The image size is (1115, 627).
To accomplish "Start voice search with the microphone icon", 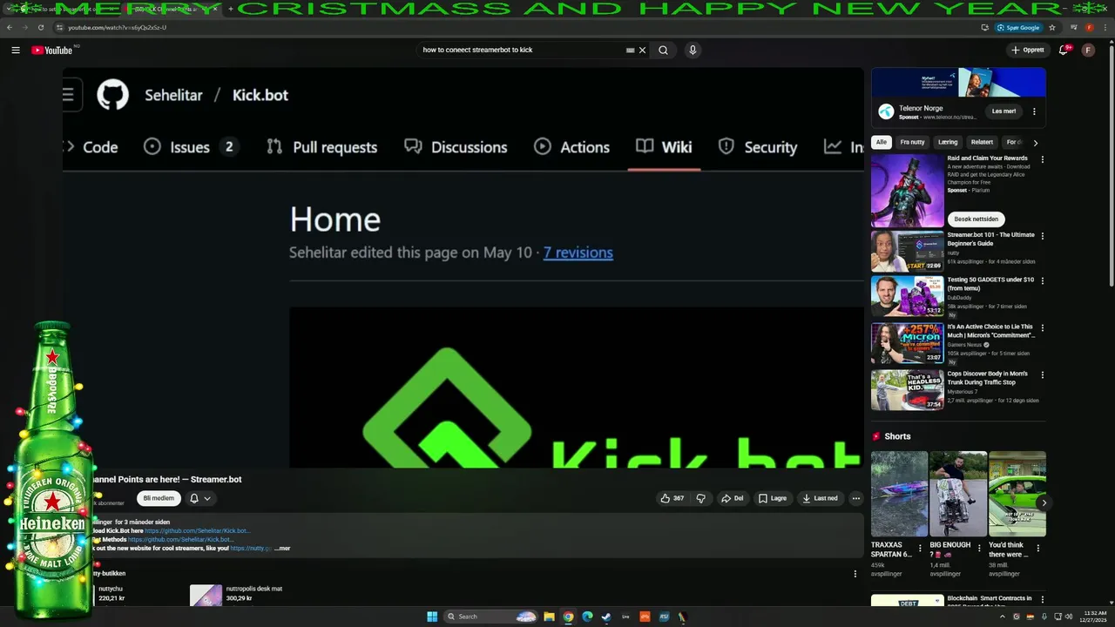I will [693, 51].
